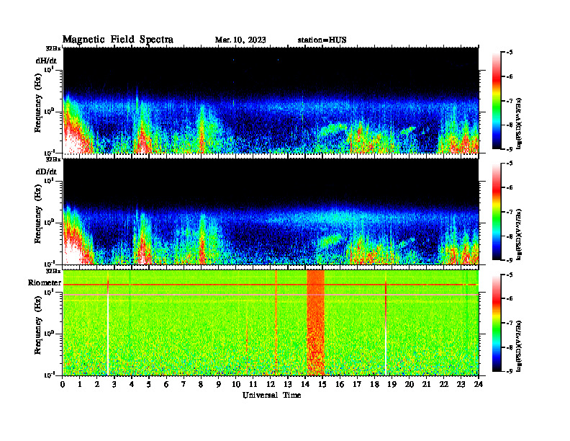Click the white vertical line near 2.6 UT in Riometer panel
This screenshot has width=570, height=441.
pos(108,335)
